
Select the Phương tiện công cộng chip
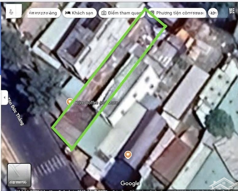(177, 13)
